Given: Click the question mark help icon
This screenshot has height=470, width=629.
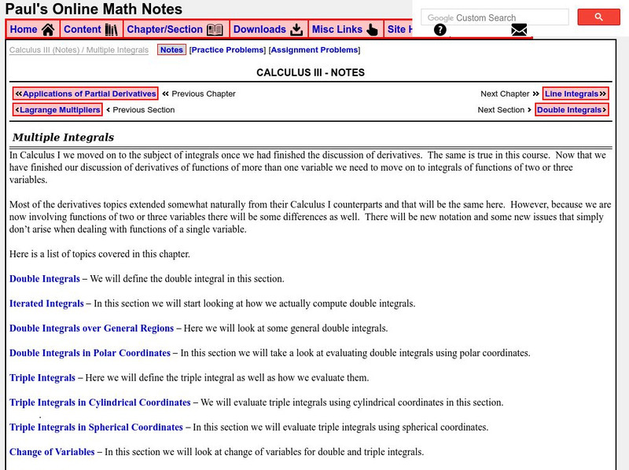Looking at the screenshot, I should coord(440,29).
